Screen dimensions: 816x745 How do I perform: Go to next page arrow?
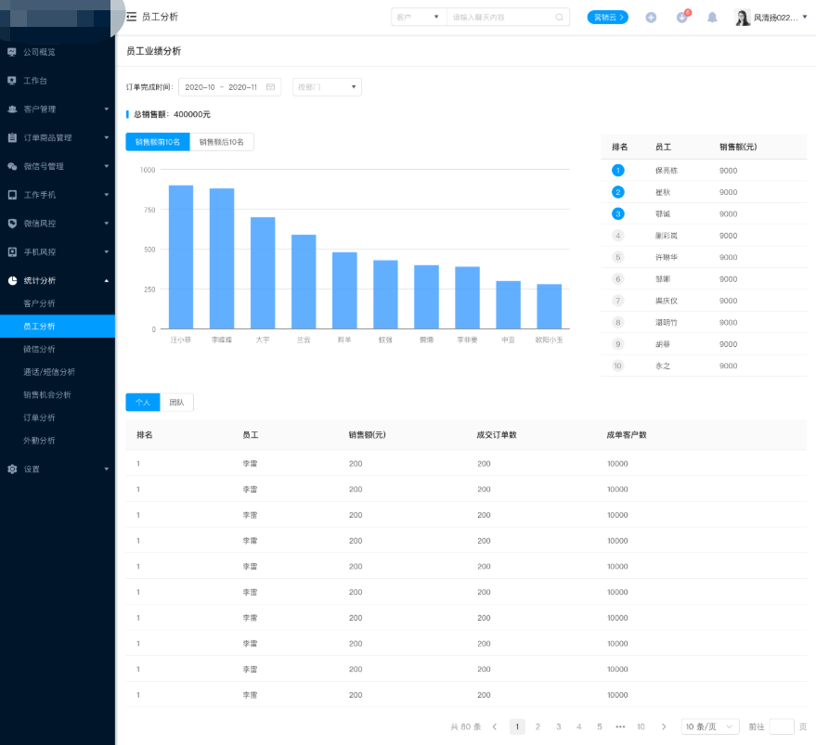(x=664, y=726)
